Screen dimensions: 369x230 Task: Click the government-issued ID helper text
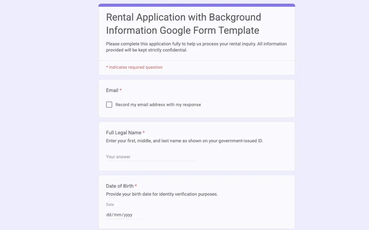pos(184,141)
